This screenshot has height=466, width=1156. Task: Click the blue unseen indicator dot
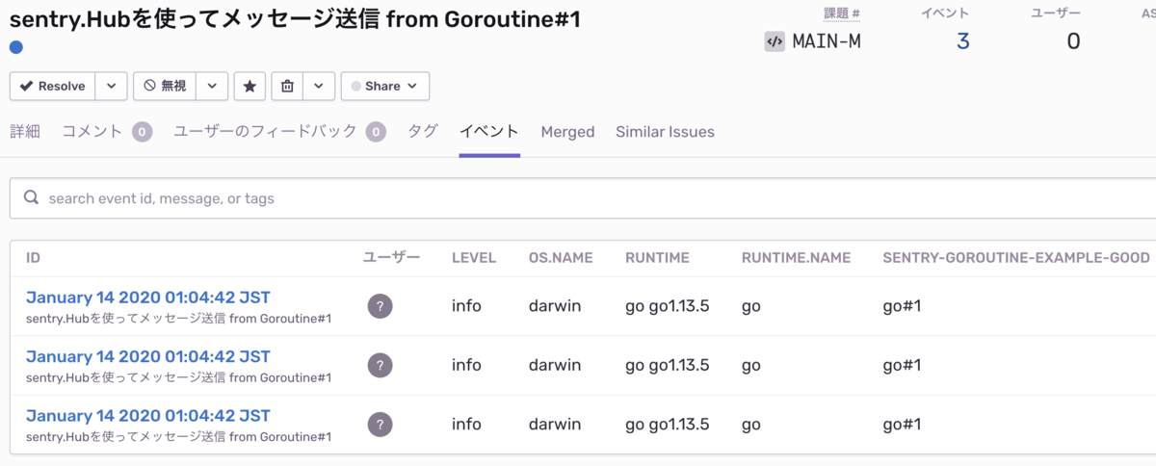(x=16, y=47)
